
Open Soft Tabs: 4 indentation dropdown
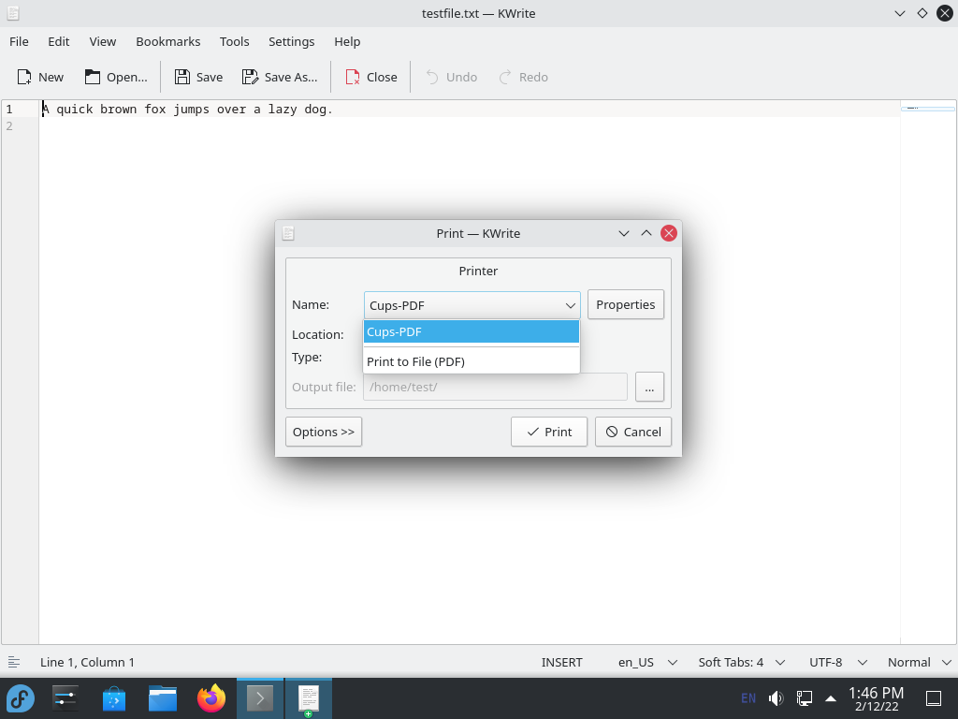point(742,662)
